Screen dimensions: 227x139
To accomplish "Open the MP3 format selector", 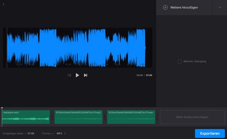I will [x=61, y=133].
